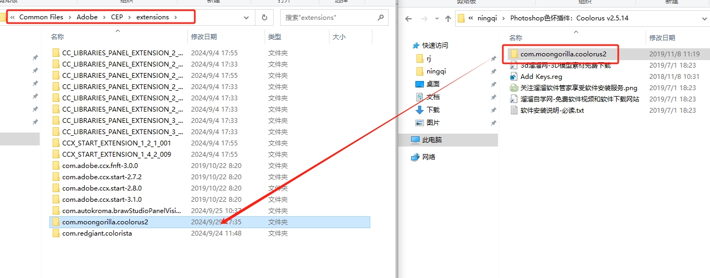Select Add Keys.reg file name
Viewport: 710px width, 278px height.
click(x=541, y=77)
